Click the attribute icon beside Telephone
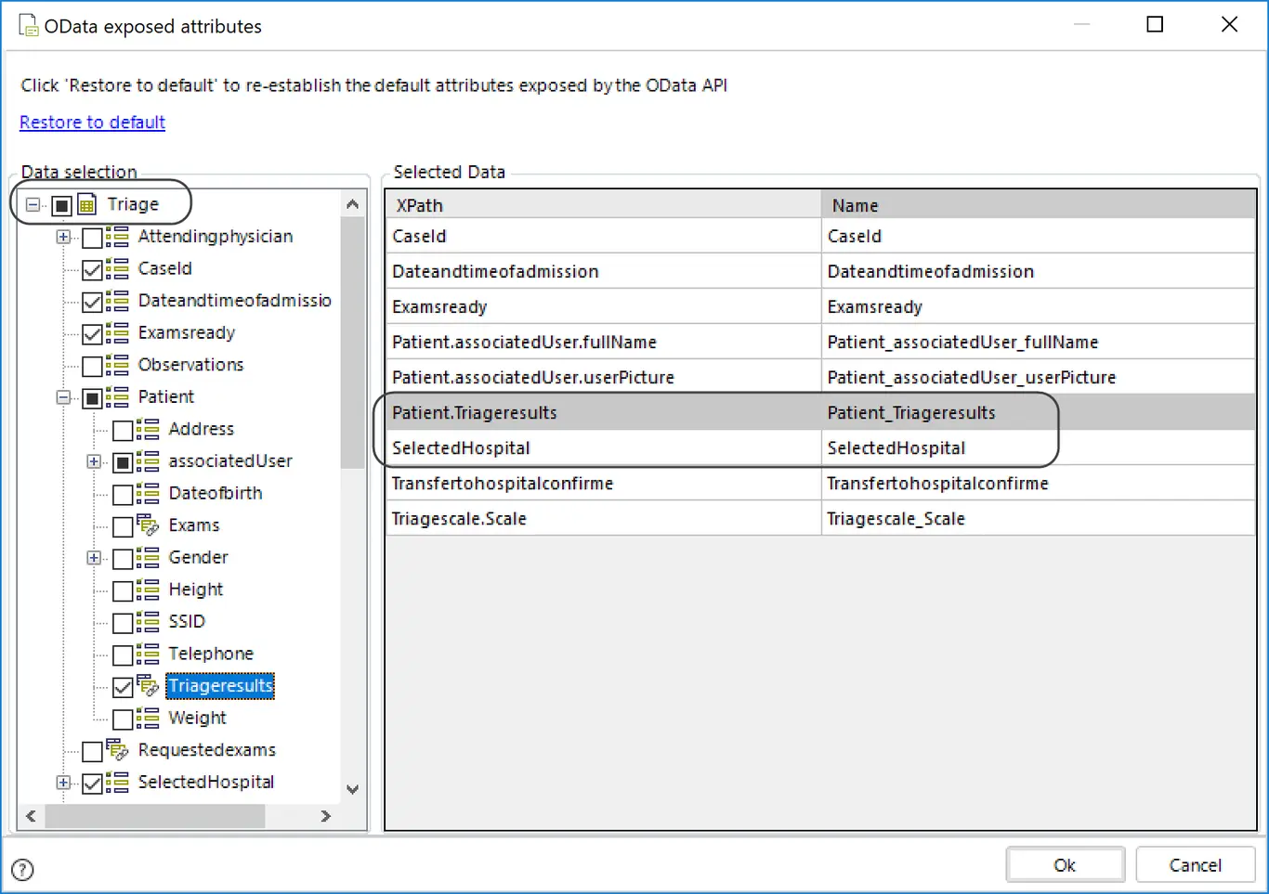The height and width of the screenshot is (894, 1269). (148, 654)
